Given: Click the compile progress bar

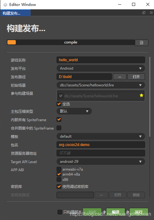Looking at the screenshot, I should point(71,42).
